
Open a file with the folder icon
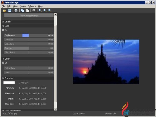click(x=4, y=11)
